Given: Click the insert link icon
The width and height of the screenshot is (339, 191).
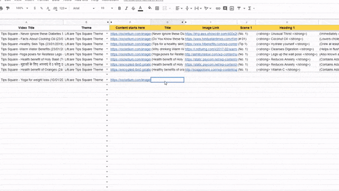Looking at the screenshot, I should coord(218,8).
